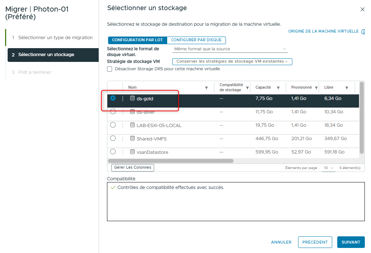
Task: Select the CONFIGURATION PAR LOT tab
Action: pos(137,40)
